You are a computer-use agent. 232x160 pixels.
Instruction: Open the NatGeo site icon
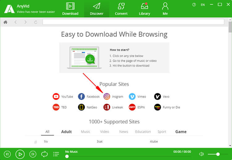pyautogui.click(x=81, y=107)
